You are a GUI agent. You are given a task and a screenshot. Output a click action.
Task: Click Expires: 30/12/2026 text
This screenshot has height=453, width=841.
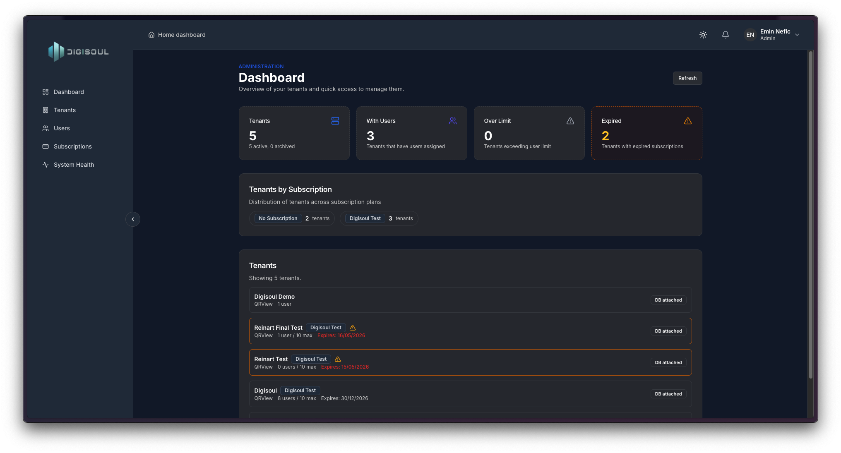(344, 398)
